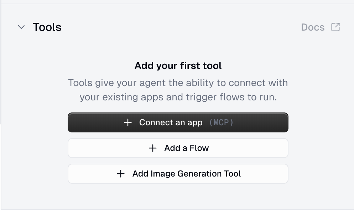The width and height of the screenshot is (354, 210).
Task: Click the MCP label inside the dark button
Action: (221, 122)
